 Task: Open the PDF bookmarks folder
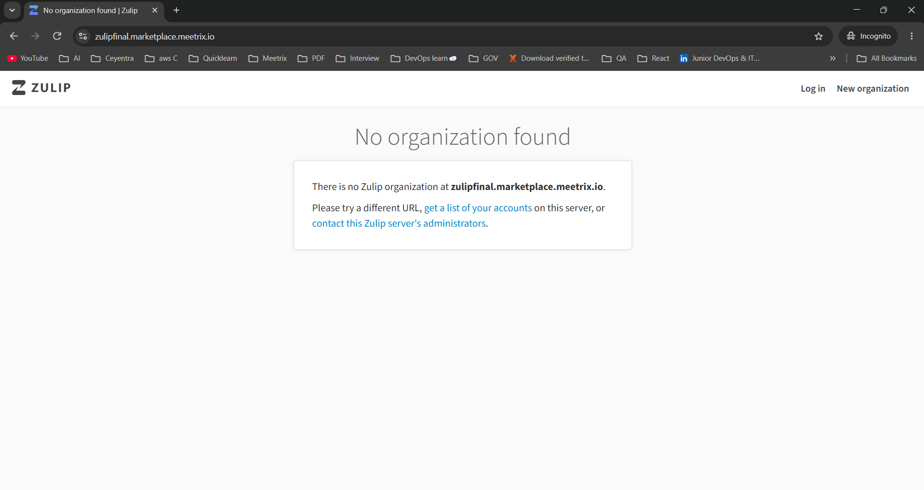coord(311,58)
